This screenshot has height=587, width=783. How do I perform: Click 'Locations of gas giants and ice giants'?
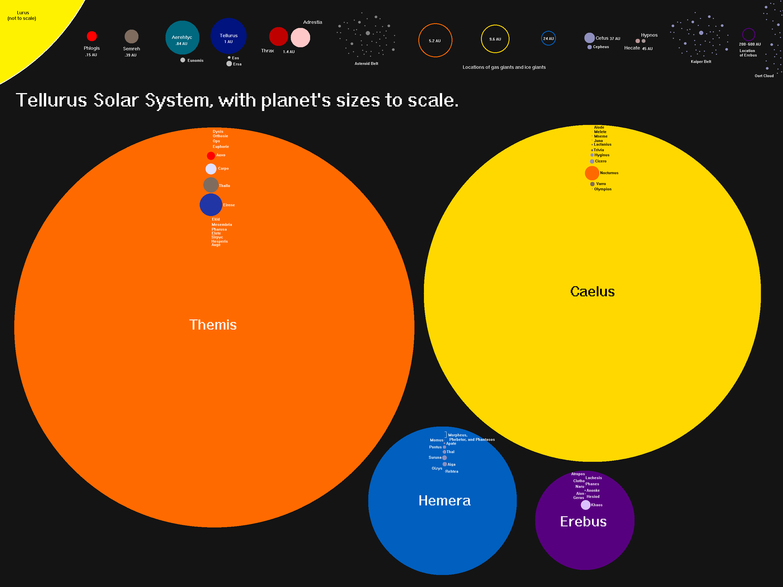pos(504,67)
